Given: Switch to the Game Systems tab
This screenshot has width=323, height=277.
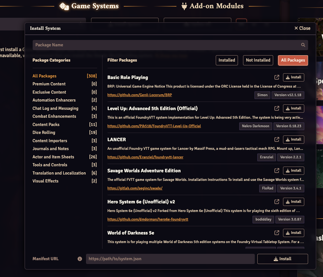Looking at the screenshot, I should pyautogui.click(x=89, y=6).
